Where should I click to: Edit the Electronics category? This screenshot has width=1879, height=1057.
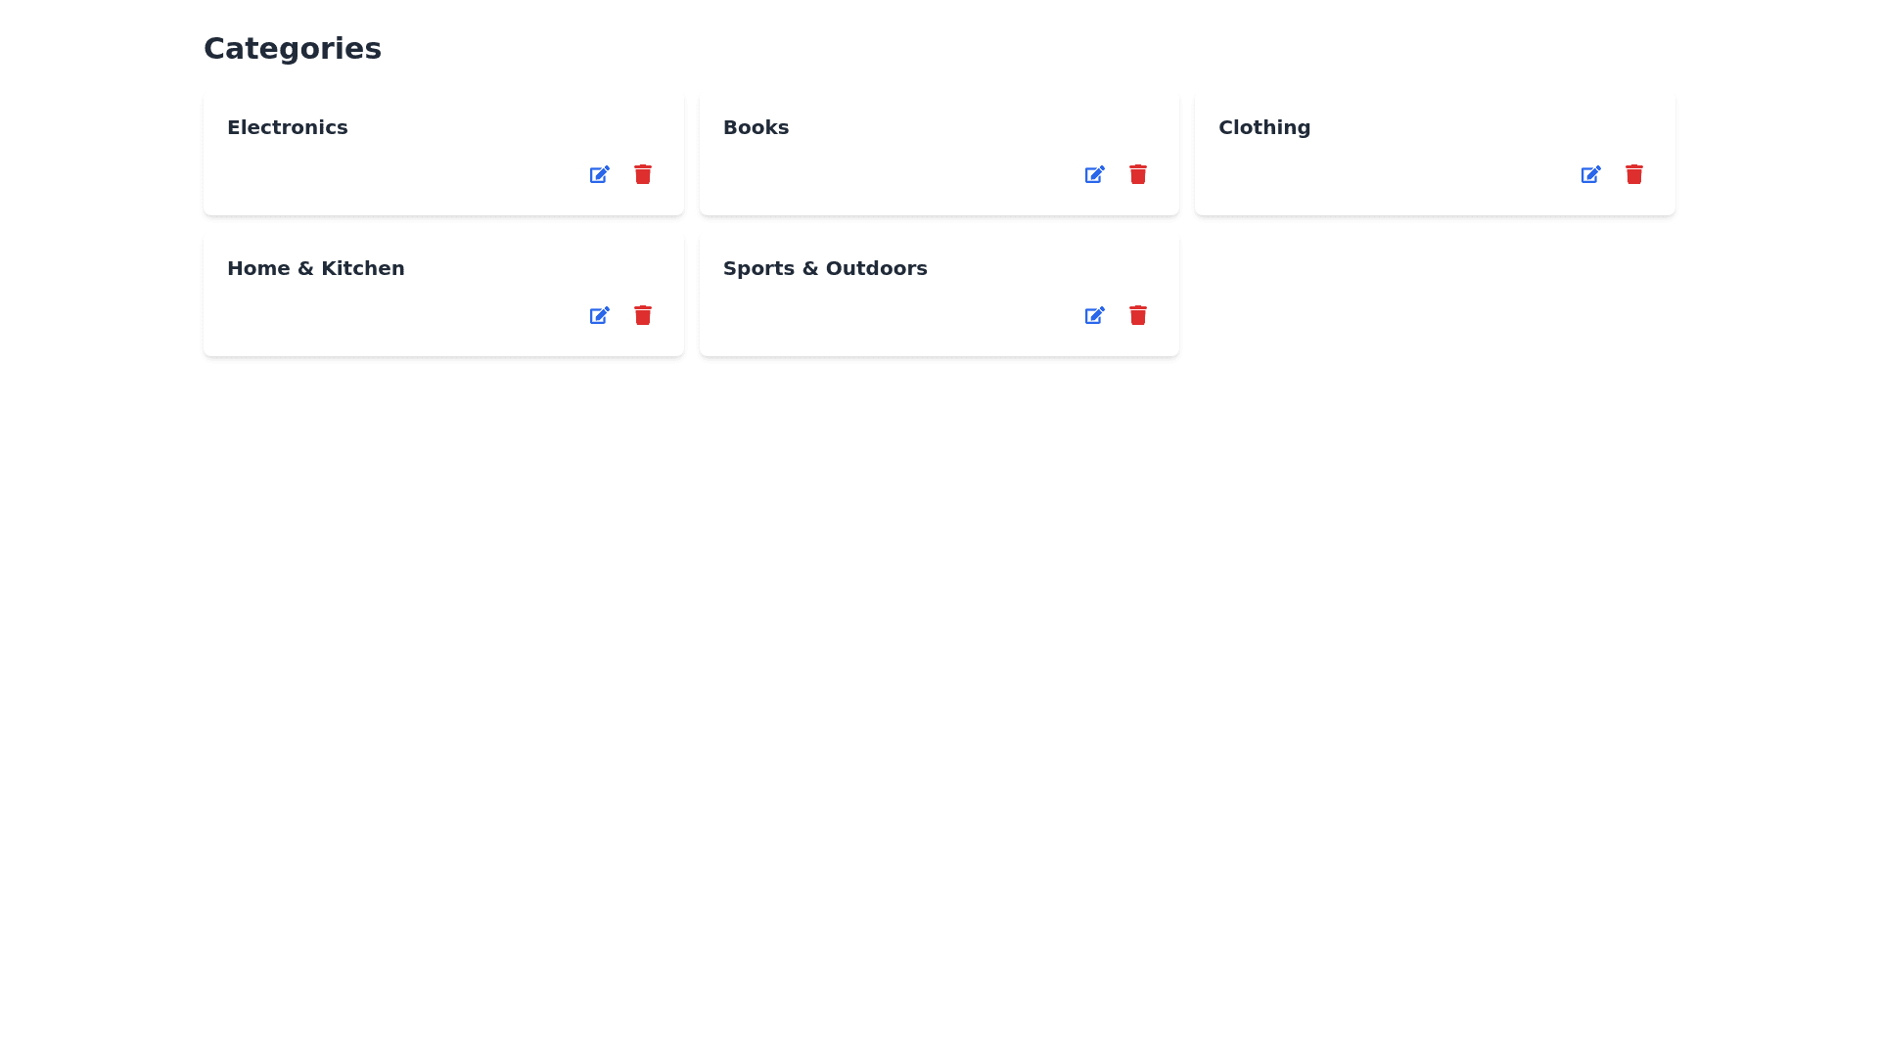tap(599, 174)
